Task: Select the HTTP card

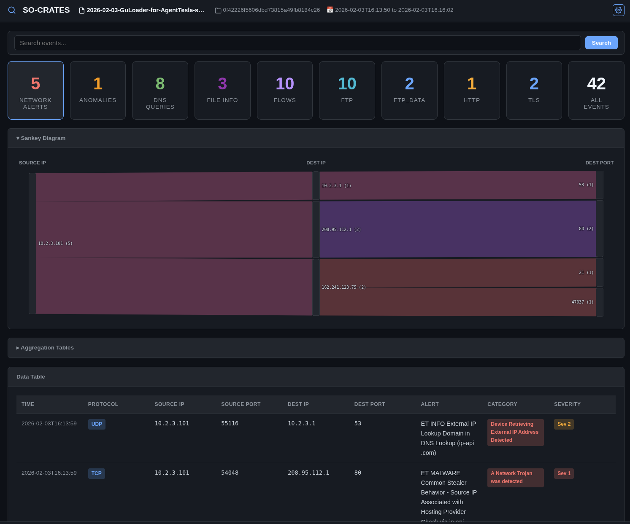Action: point(472,90)
